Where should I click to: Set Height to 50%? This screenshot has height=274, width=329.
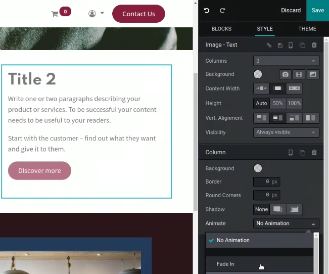[x=278, y=103]
